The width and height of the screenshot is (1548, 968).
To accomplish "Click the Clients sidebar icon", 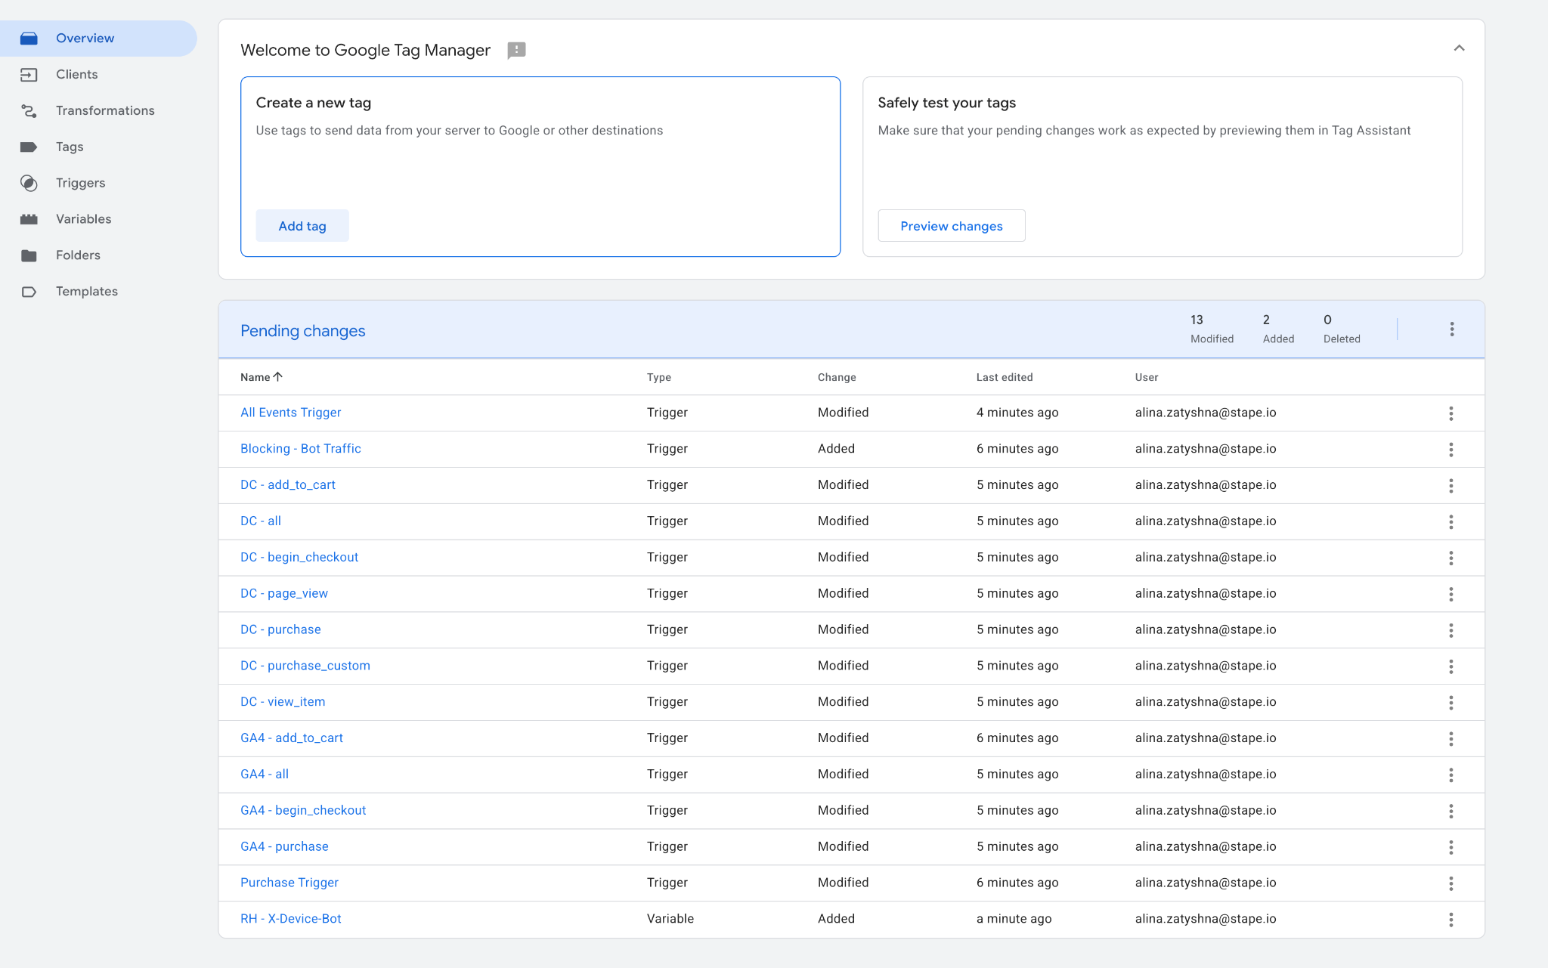I will click(29, 75).
